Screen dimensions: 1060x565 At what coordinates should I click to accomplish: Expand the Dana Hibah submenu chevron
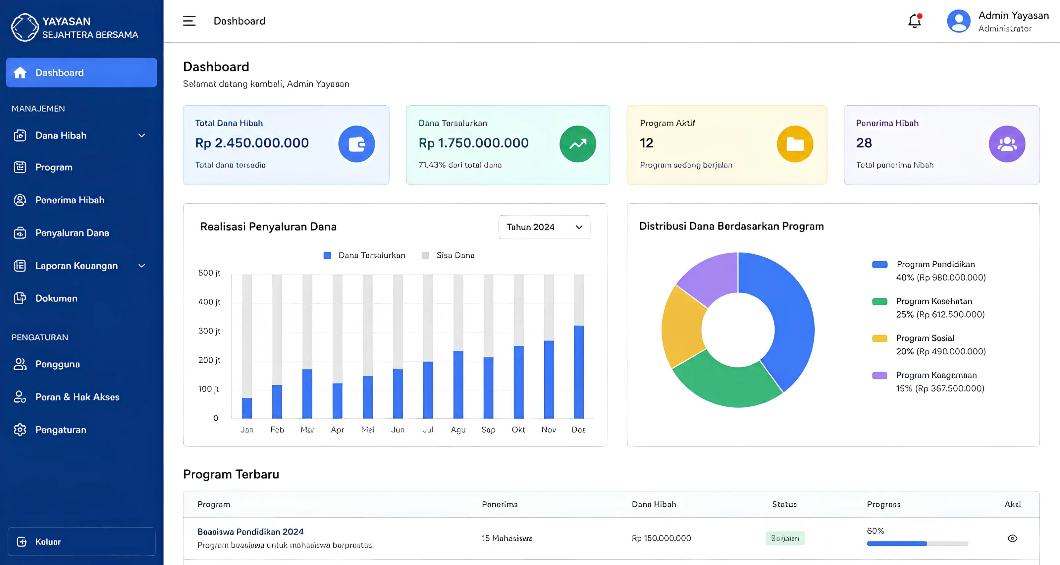pyautogui.click(x=141, y=135)
